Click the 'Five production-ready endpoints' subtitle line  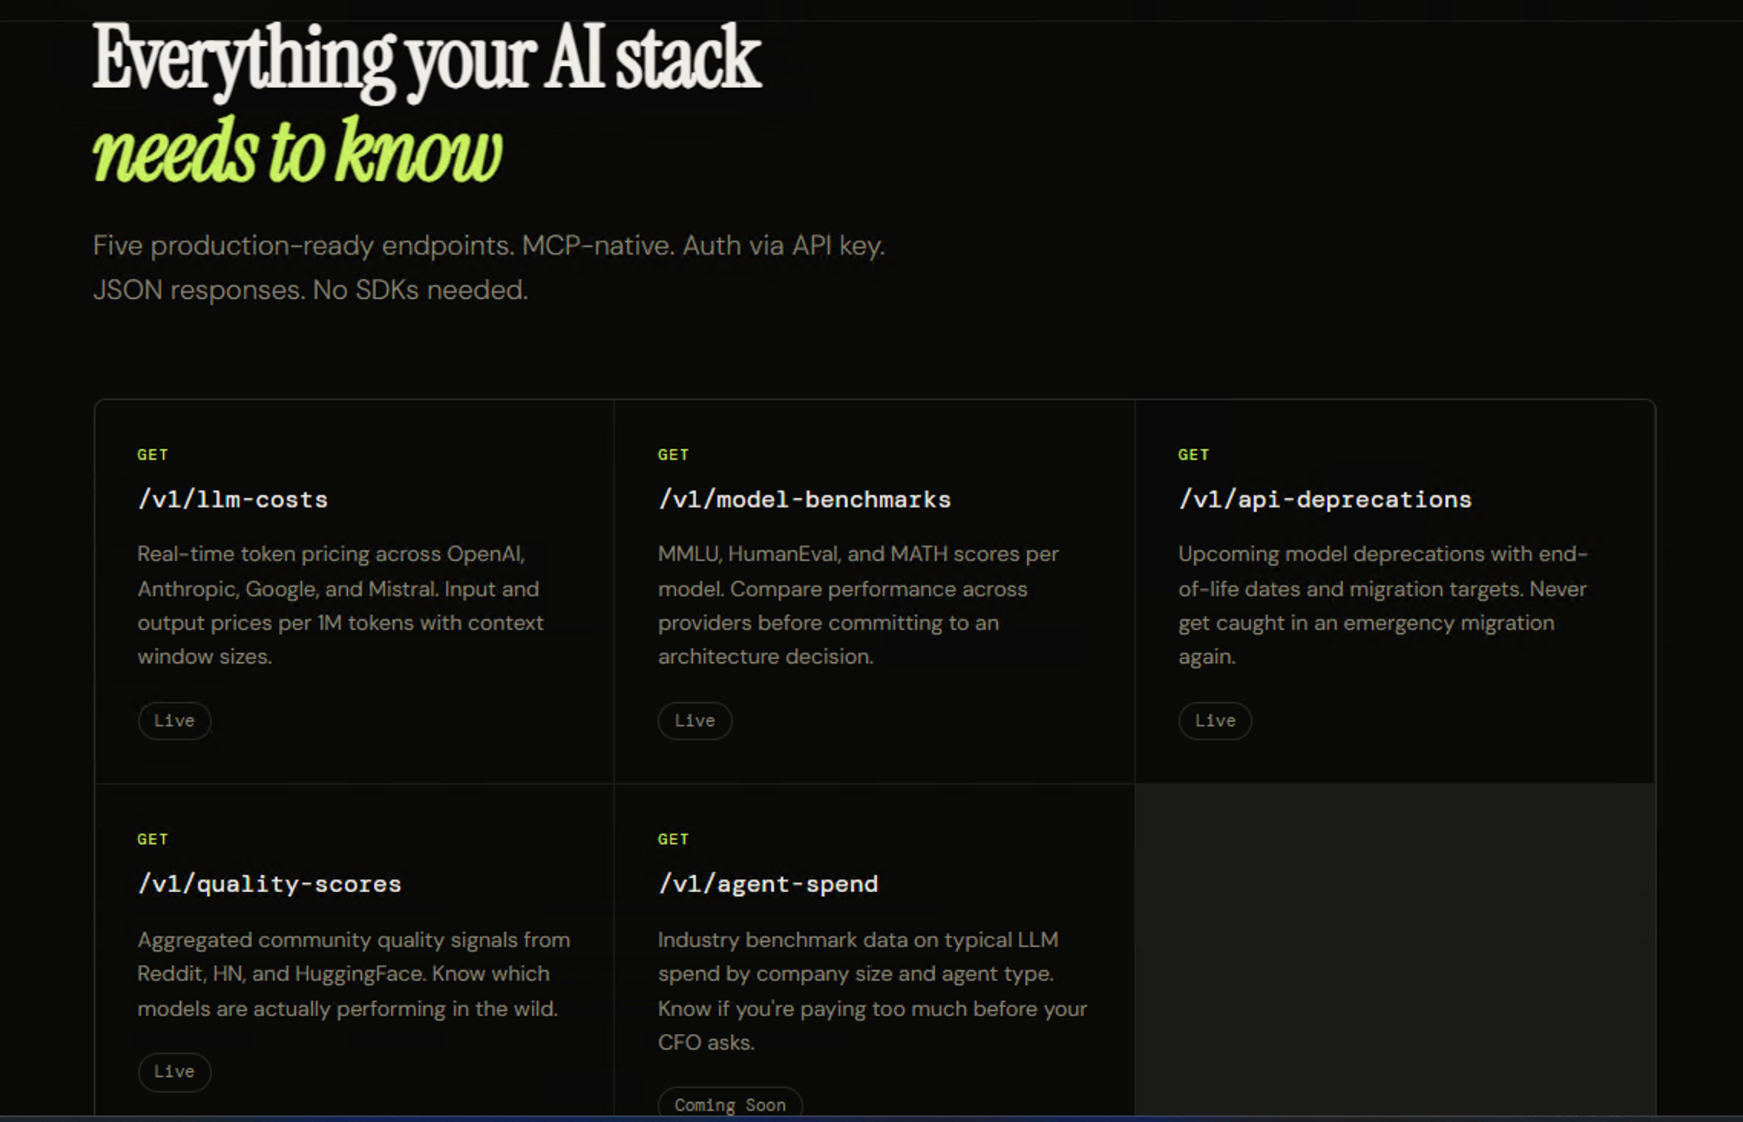coord(489,246)
